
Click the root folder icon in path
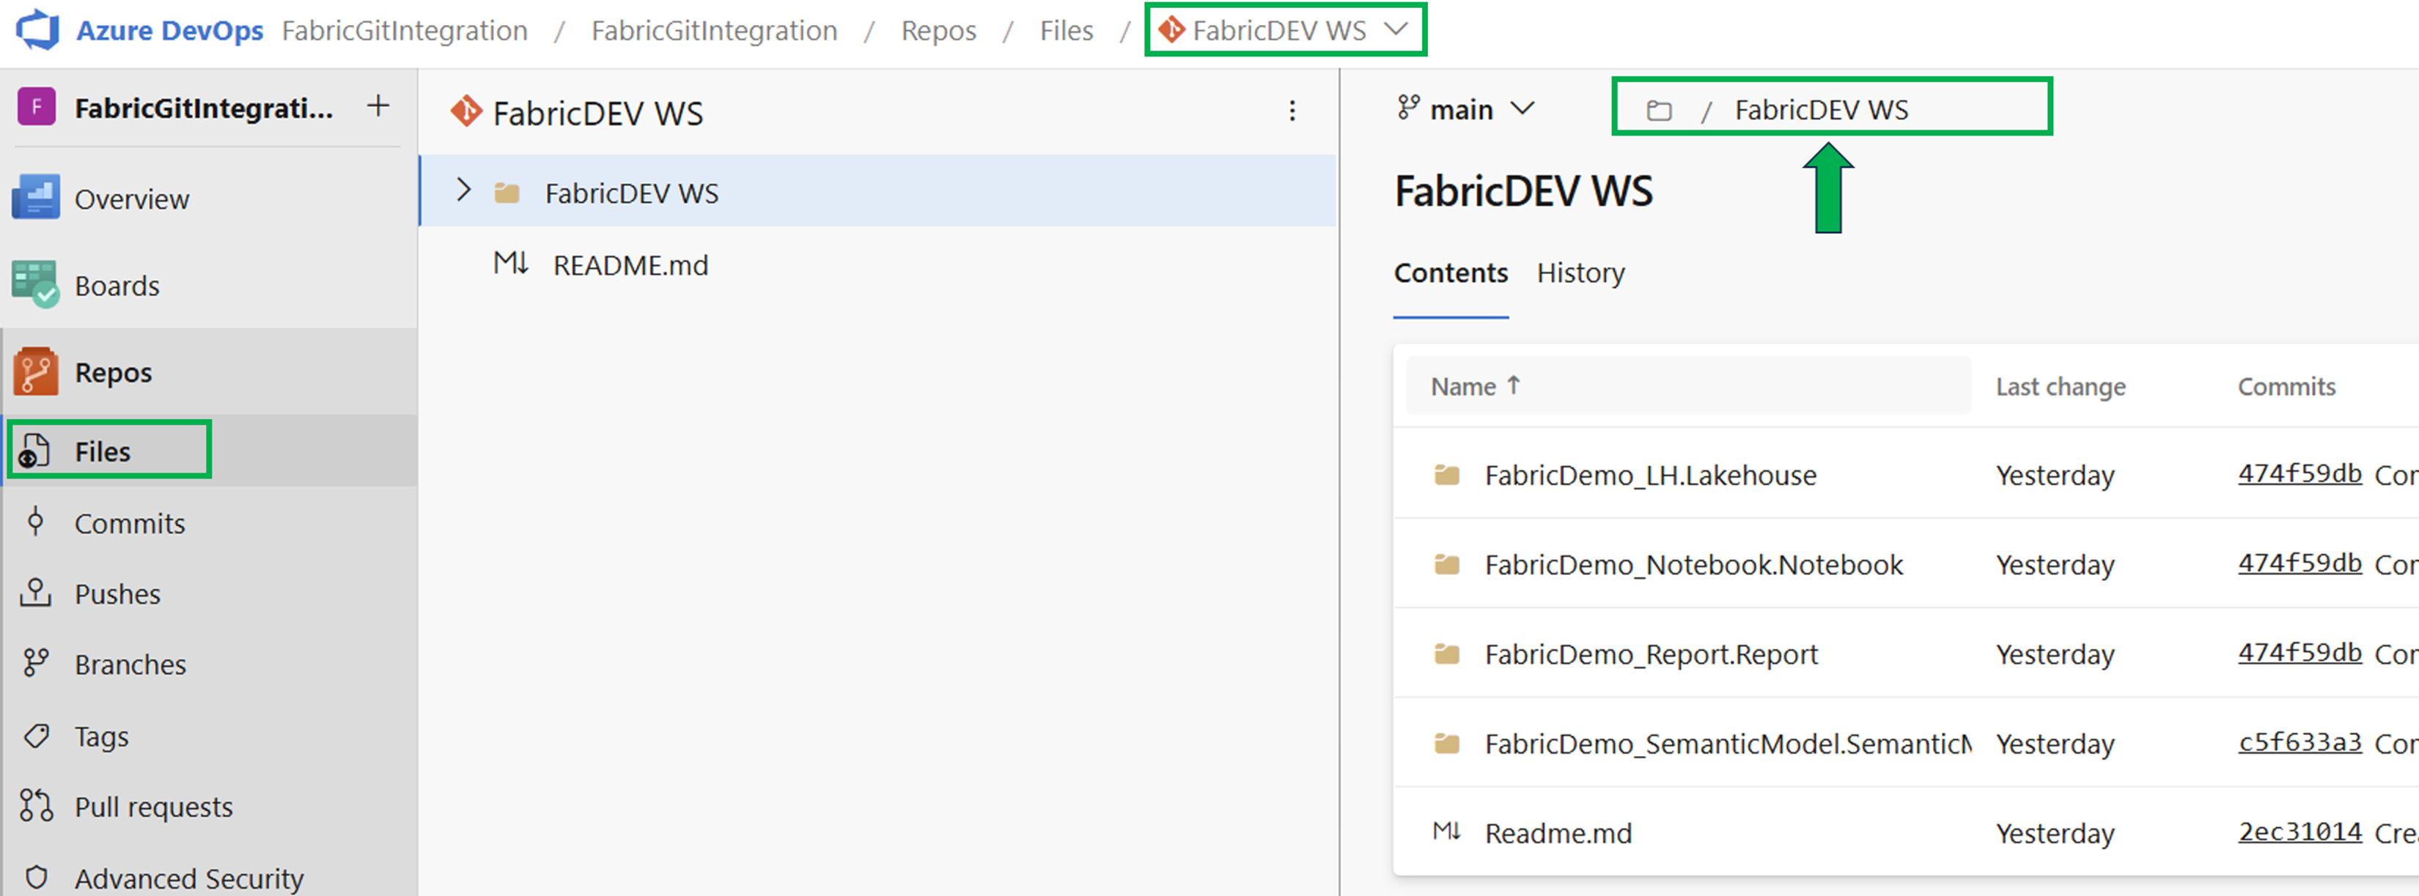(x=1658, y=110)
